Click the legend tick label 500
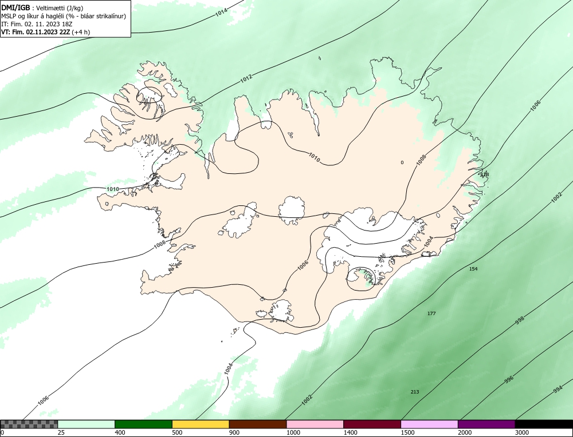Viewport: 573px width, 437px height. click(177, 432)
